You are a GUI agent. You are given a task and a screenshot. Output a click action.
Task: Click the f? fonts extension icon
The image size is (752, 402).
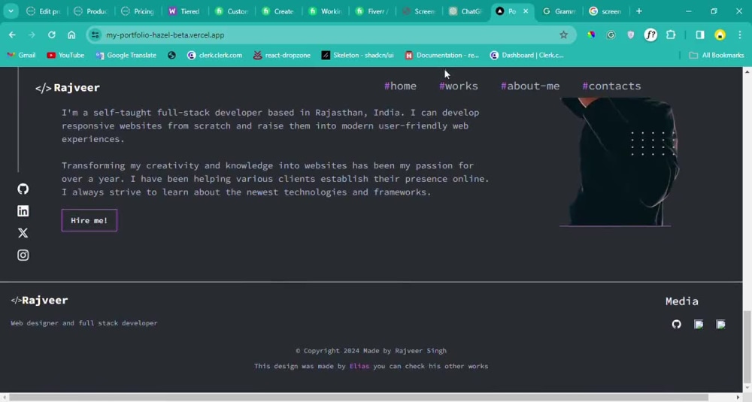pyautogui.click(x=650, y=35)
